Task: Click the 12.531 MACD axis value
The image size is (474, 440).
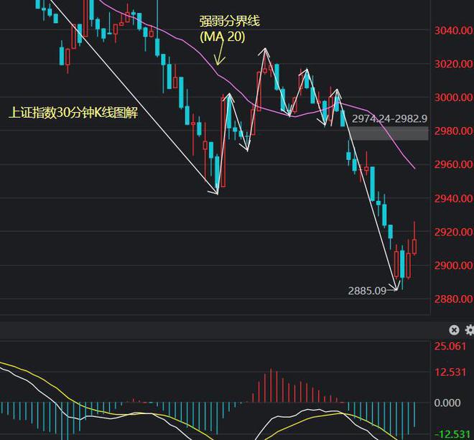Action: point(450,372)
